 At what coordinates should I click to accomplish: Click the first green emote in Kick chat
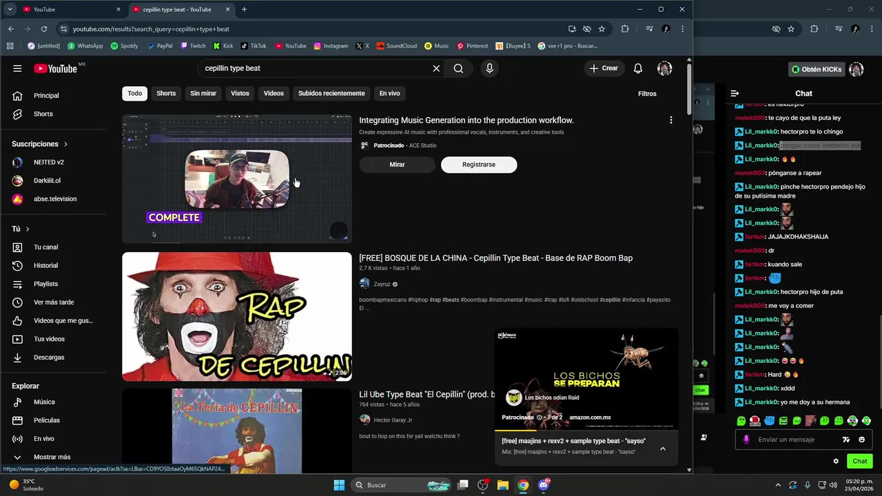[x=741, y=421]
